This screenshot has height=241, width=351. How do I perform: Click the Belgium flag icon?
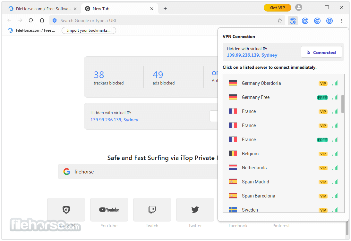(x=233, y=153)
